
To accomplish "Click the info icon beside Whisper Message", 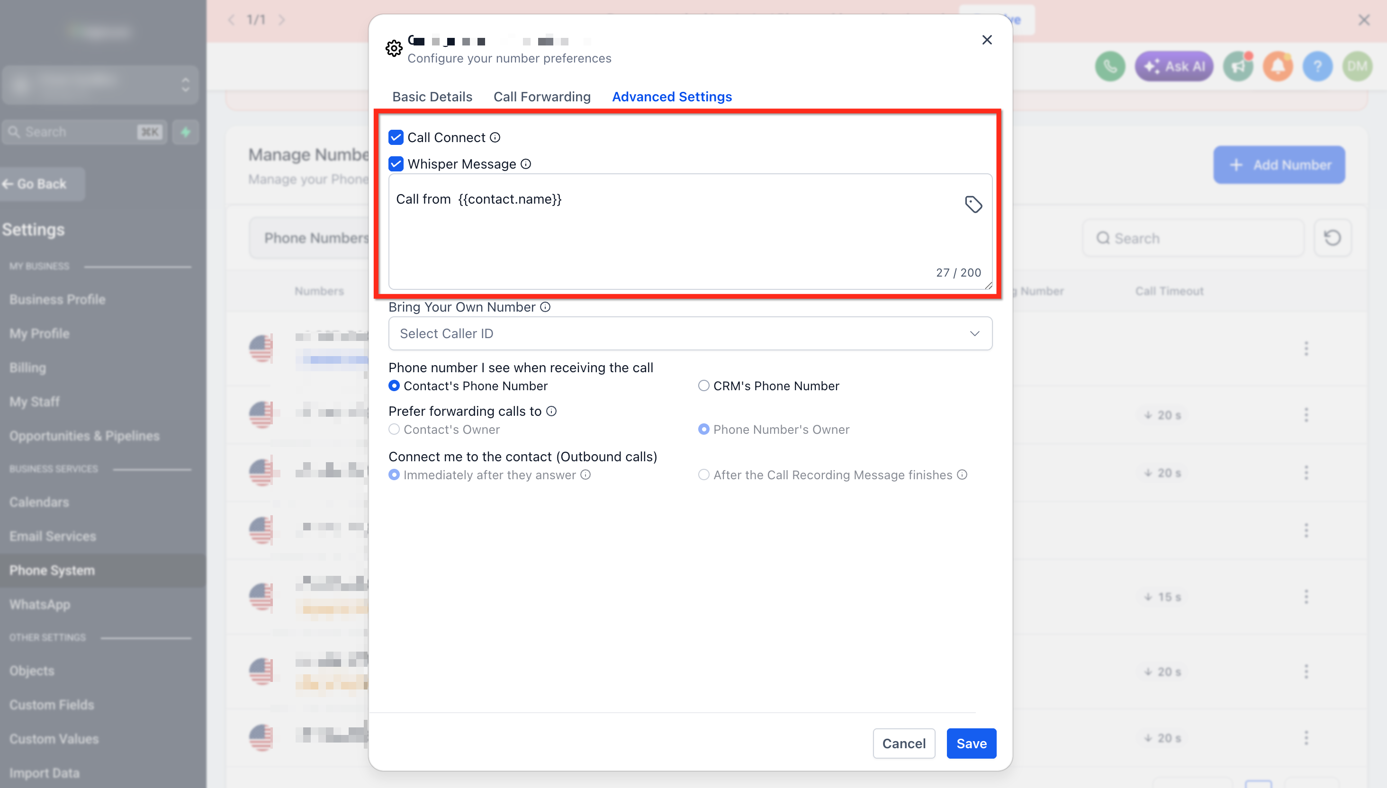I will click(x=526, y=164).
